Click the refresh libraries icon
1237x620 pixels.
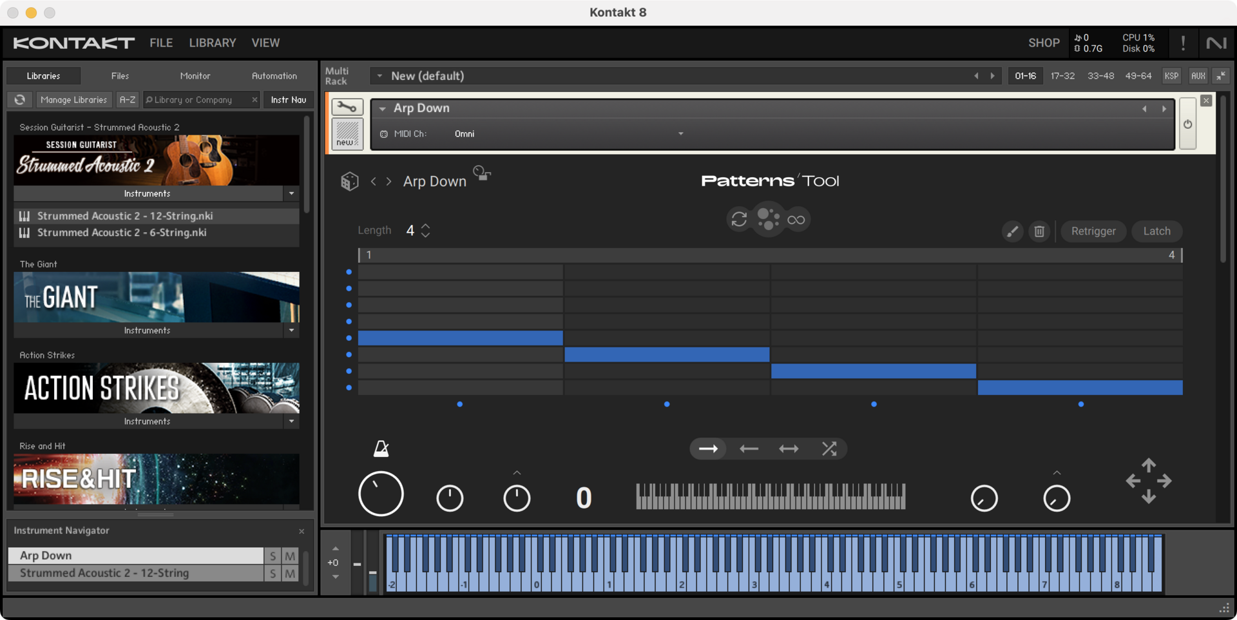click(20, 100)
